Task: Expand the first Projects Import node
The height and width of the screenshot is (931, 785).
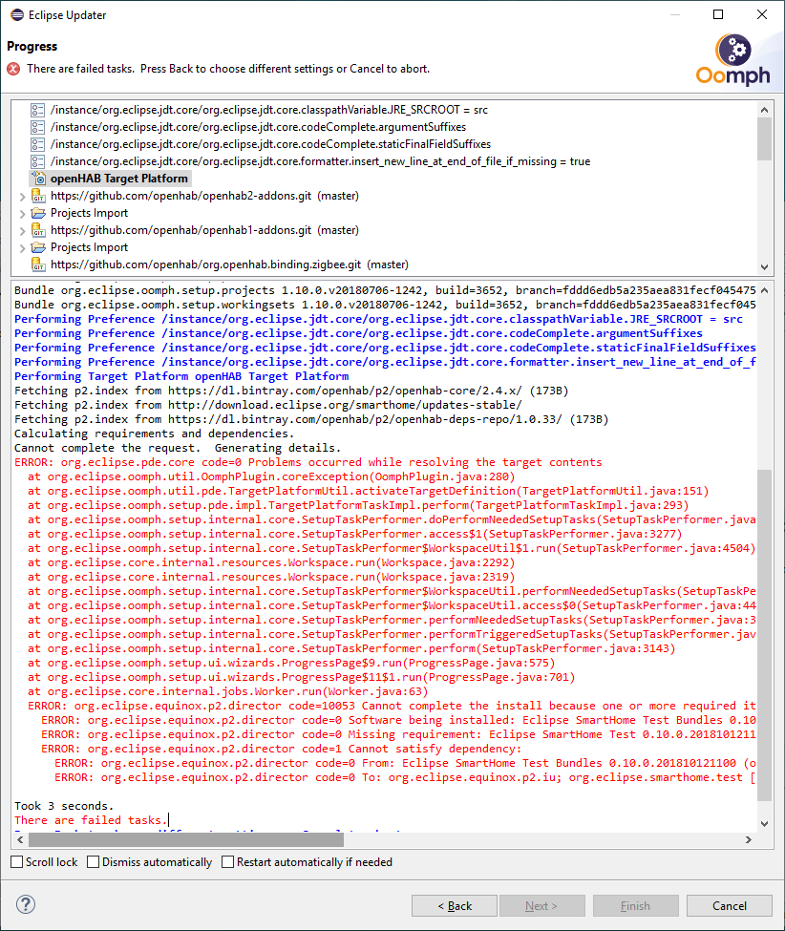Action: coord(22,214)
